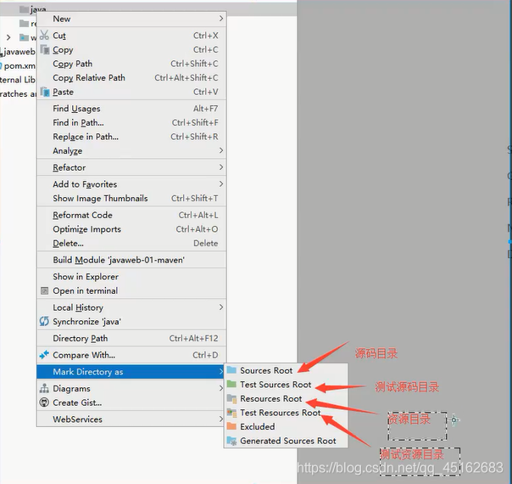The height and width of the screenshot is (484, 512).
Task: Expand the Local History submenu arrow
Action: (221, 307)
